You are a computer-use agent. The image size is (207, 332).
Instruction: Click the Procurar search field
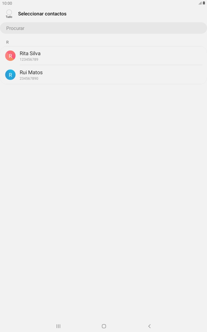pos(103,28)
